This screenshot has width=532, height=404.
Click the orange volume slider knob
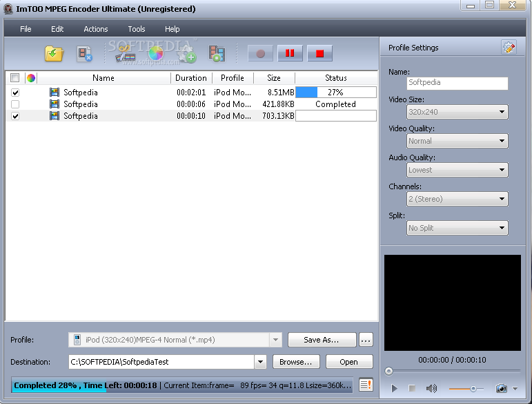(473, 388)
